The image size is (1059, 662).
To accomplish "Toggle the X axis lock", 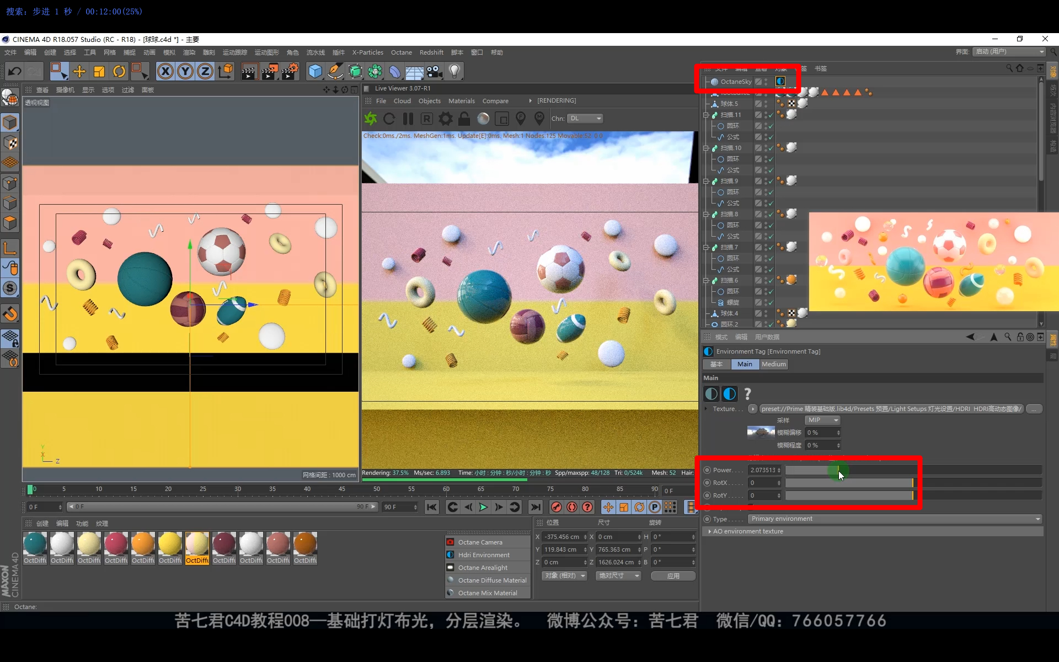I will click(165, 71).
